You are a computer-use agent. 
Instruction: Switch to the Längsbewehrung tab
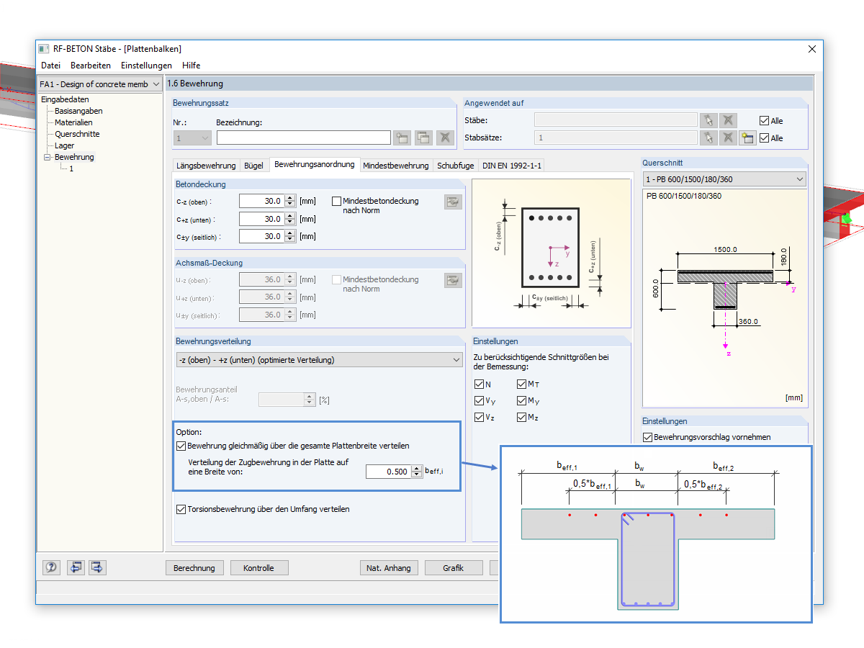(206, 166)
